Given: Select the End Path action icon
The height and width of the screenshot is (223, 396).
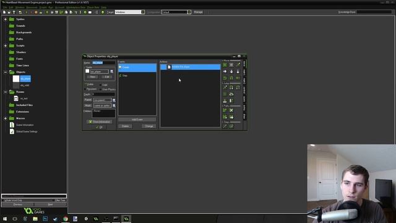Looking at the screenshot, I should (x=231, y=110).
